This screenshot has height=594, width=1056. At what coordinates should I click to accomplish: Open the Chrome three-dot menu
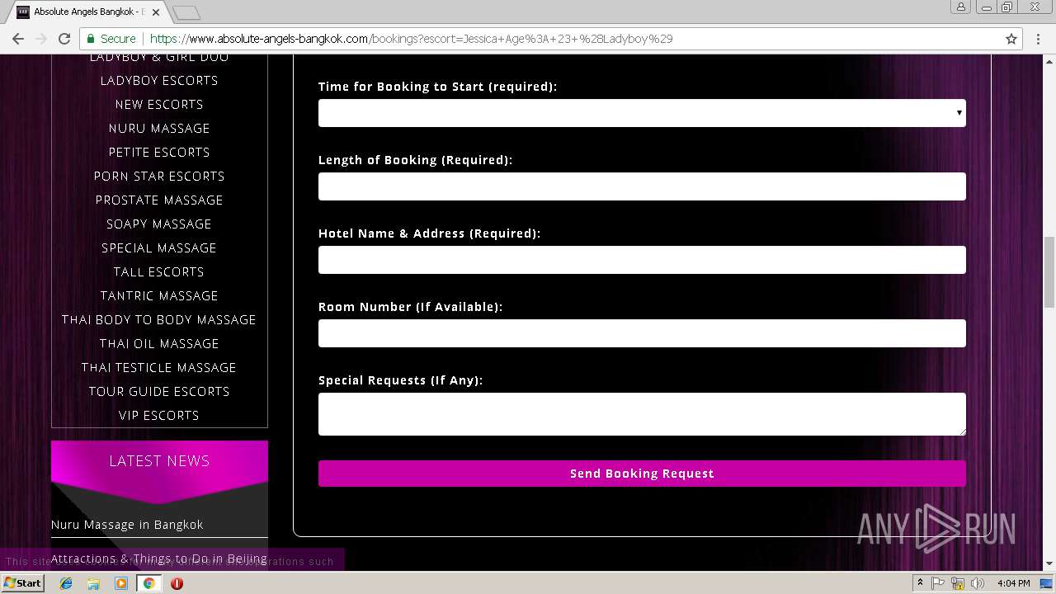pos(1039,39)
